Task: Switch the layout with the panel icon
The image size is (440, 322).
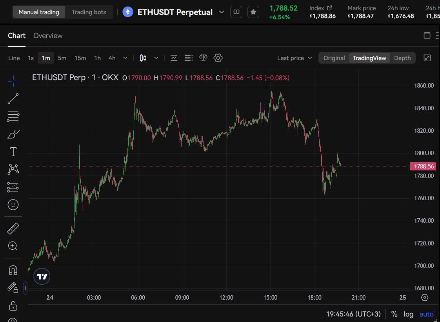Action: pos(427,35)
